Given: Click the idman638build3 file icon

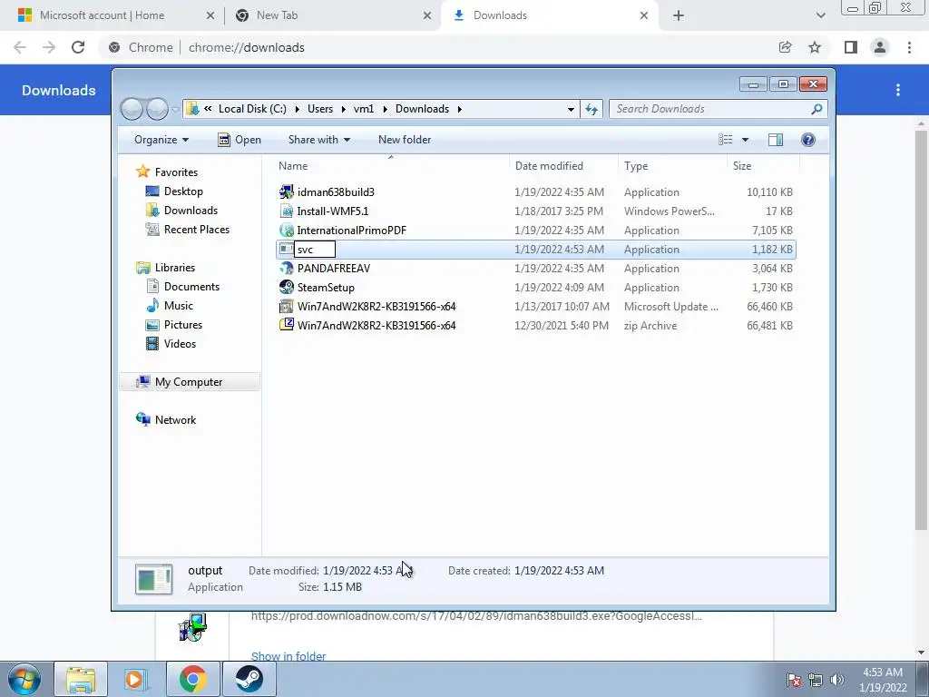Looking at the screenshot, I should tap(286, 192).
